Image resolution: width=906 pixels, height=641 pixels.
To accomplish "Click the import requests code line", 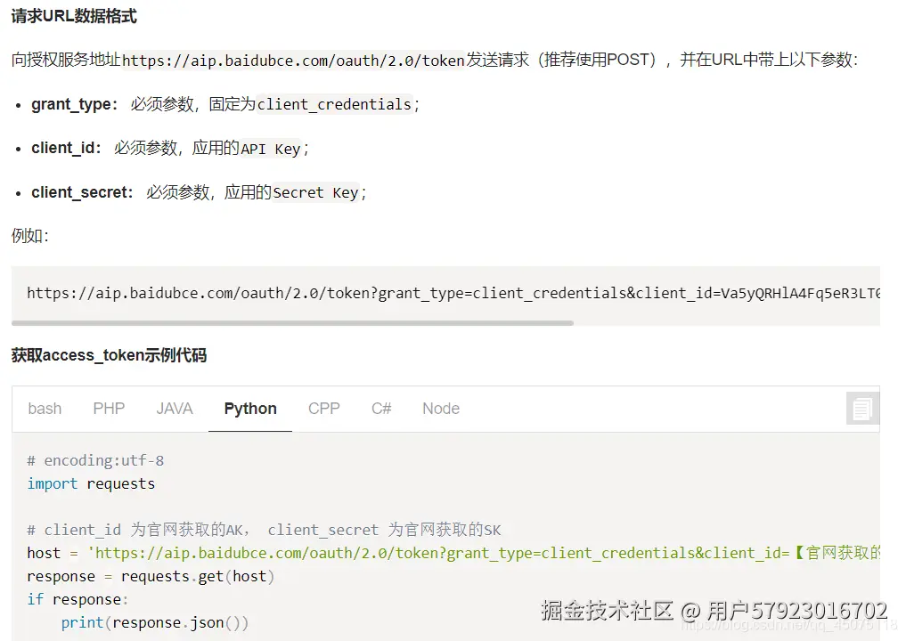I will [91, 483].
